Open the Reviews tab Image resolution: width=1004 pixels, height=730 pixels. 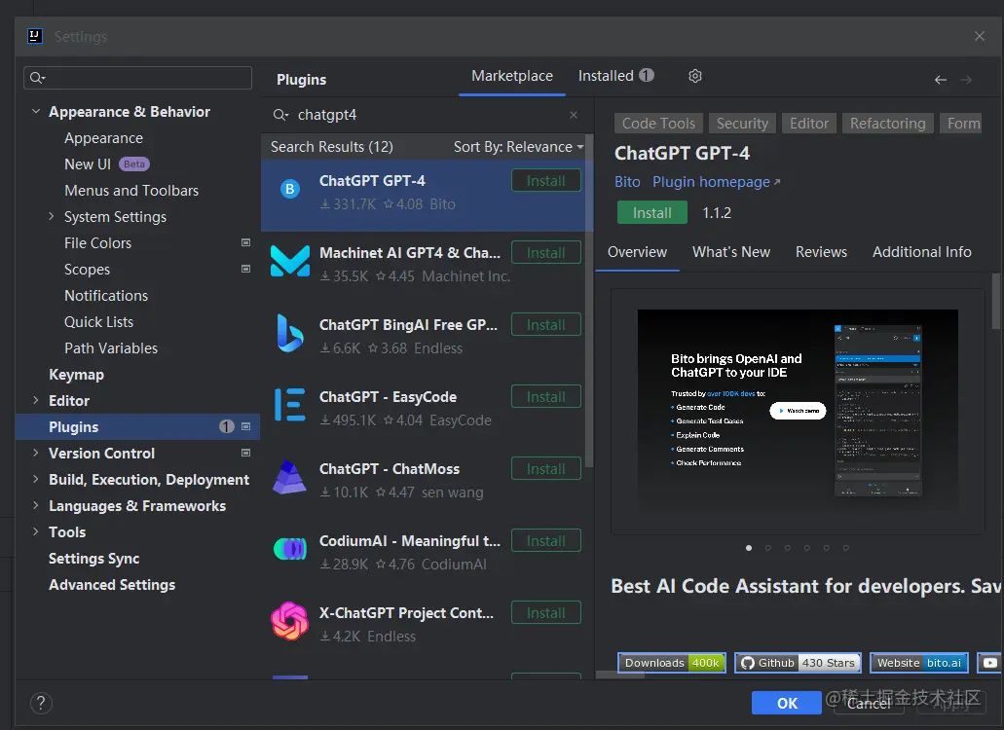(x=822, y=252)
